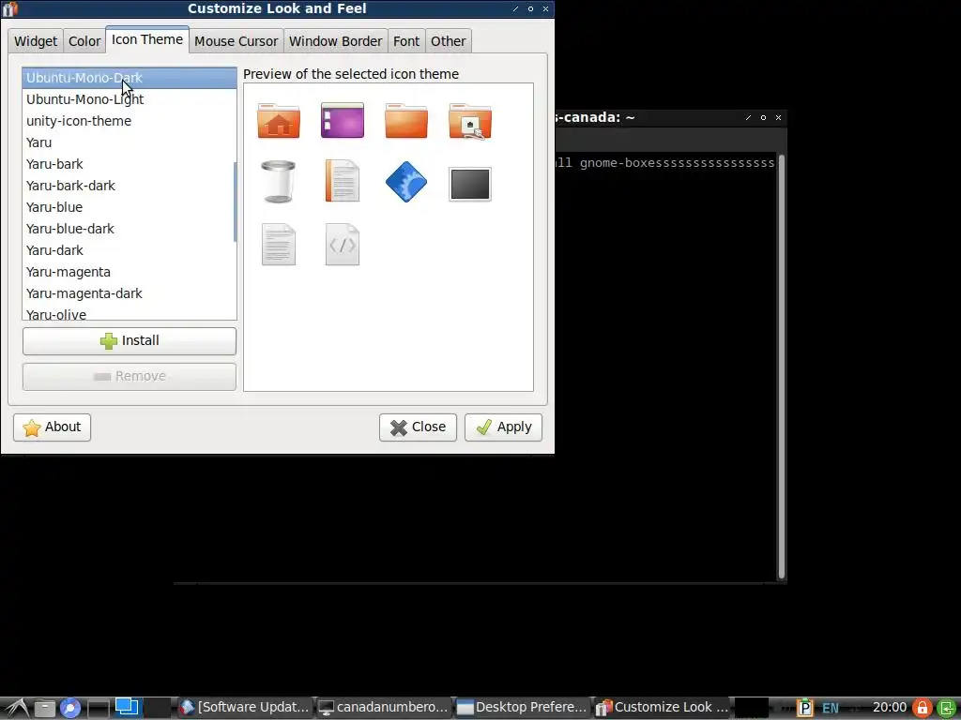Select Ubuntu-Mono-Dark icon theme

pos(130,78)
